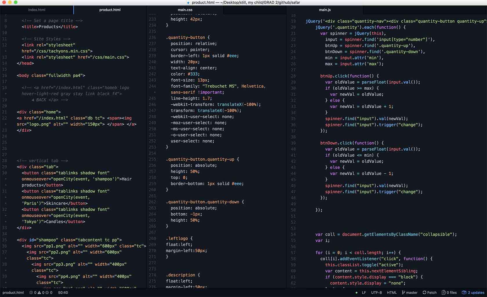Open the UTF-8 encoding selector

coord(376,293)
